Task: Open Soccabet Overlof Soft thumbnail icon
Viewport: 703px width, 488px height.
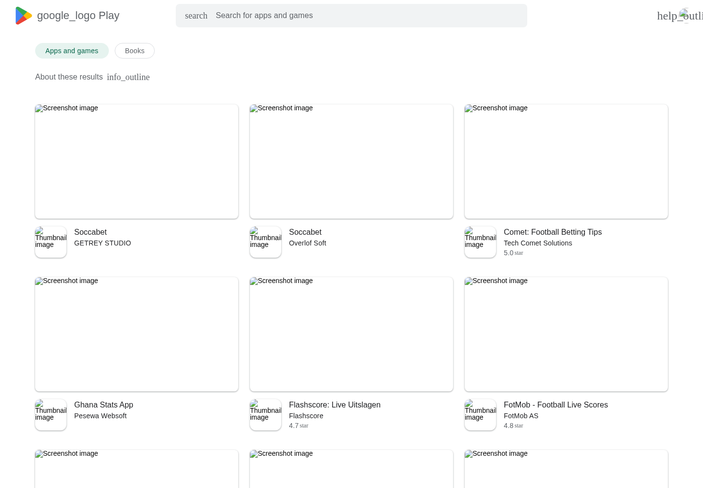Action: (266, 242)
